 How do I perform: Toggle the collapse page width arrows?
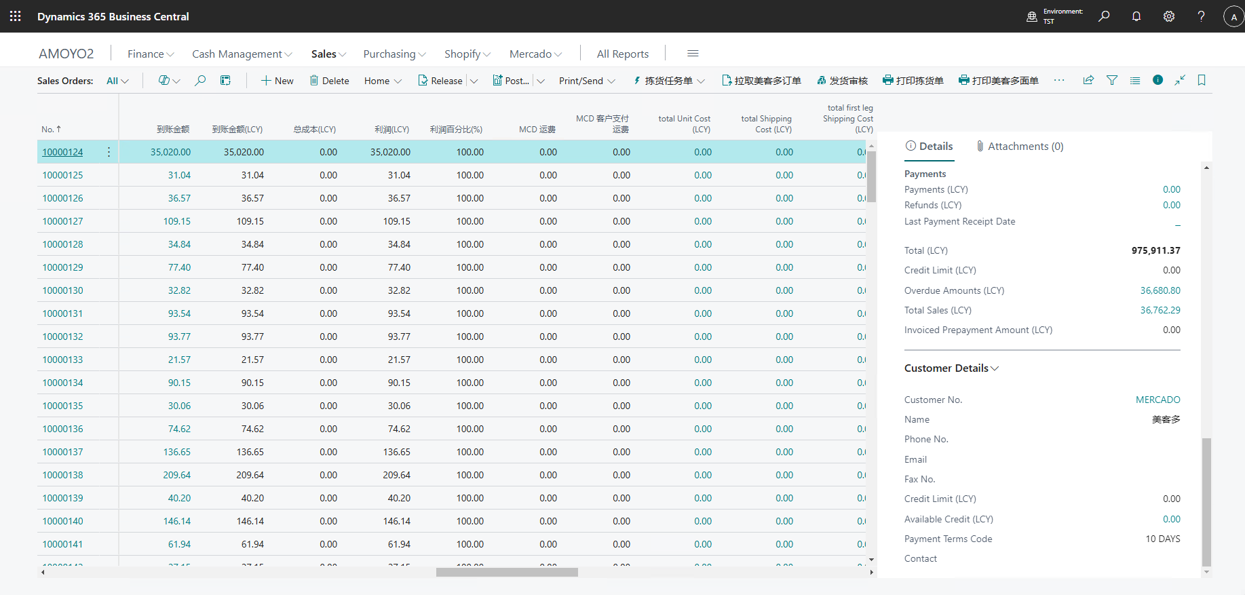1180,80
